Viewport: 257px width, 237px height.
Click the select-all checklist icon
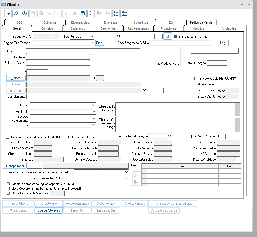coord(116,13)
